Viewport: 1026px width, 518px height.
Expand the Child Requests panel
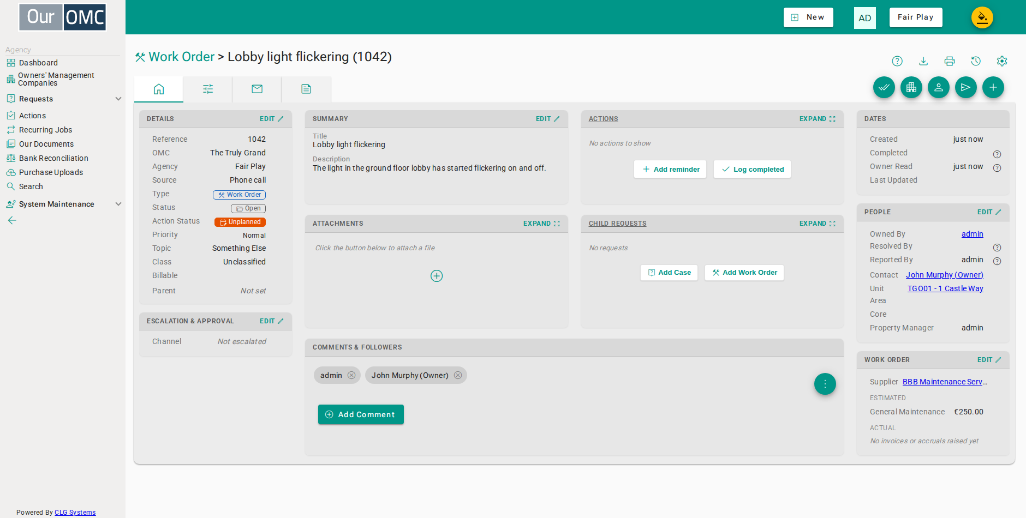pos(818,224)
